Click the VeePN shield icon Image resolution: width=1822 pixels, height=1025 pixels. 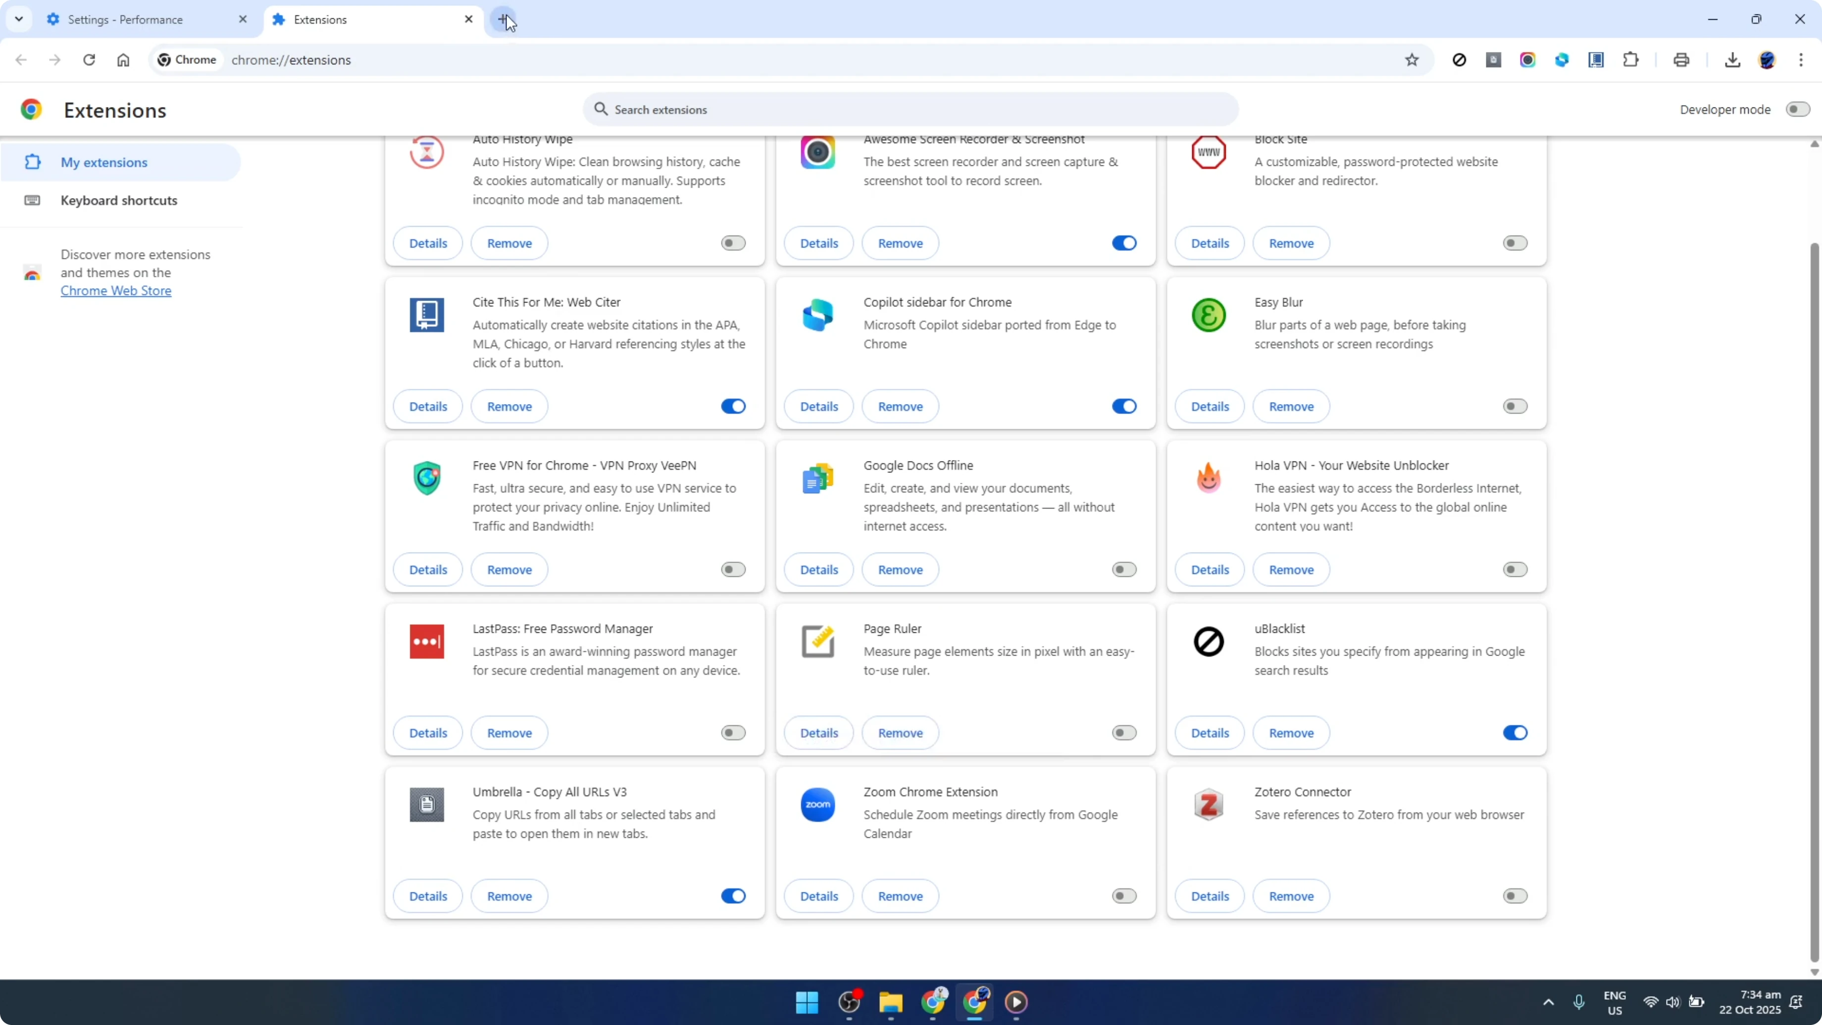[x=426, y=478]
